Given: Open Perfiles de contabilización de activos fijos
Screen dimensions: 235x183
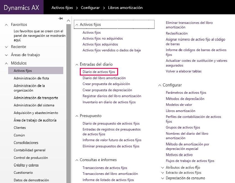Looking at the screenshot, I should 193,119.
